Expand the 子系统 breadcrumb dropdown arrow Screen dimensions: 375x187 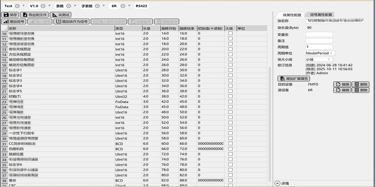[x=97, y=6]
